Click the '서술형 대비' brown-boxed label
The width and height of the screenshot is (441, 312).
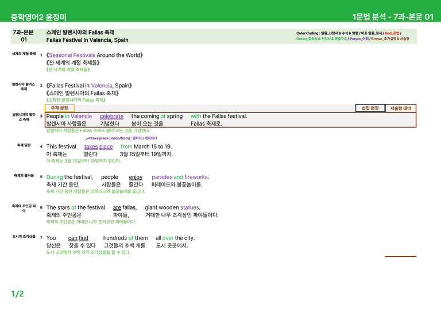click(x=400, y=109)
